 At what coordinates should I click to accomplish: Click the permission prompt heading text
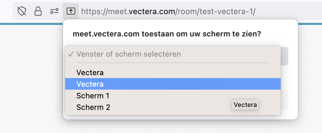[x=167, y=34]
